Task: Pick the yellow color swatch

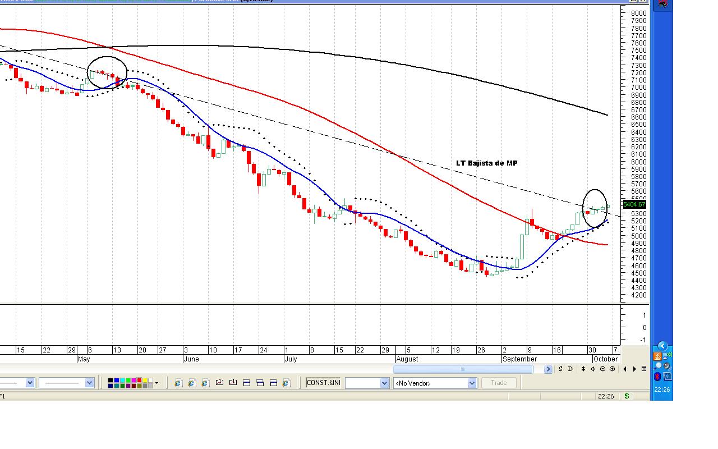Action: [144, 381]
